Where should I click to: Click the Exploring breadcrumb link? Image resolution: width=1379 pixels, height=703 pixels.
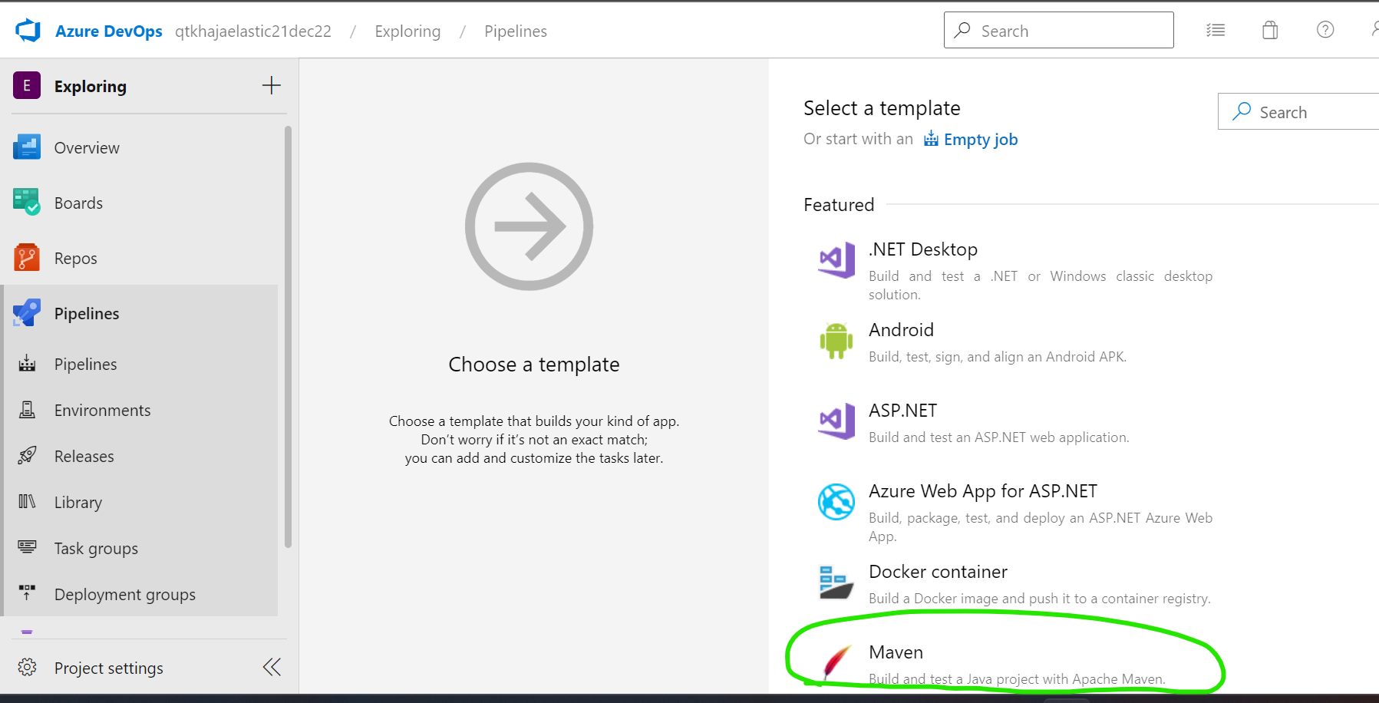pyautogui.click(x=407, y=31)
